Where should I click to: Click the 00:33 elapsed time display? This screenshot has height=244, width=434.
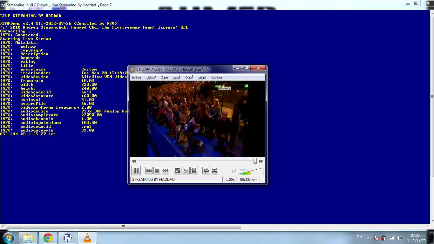point(248,180)
